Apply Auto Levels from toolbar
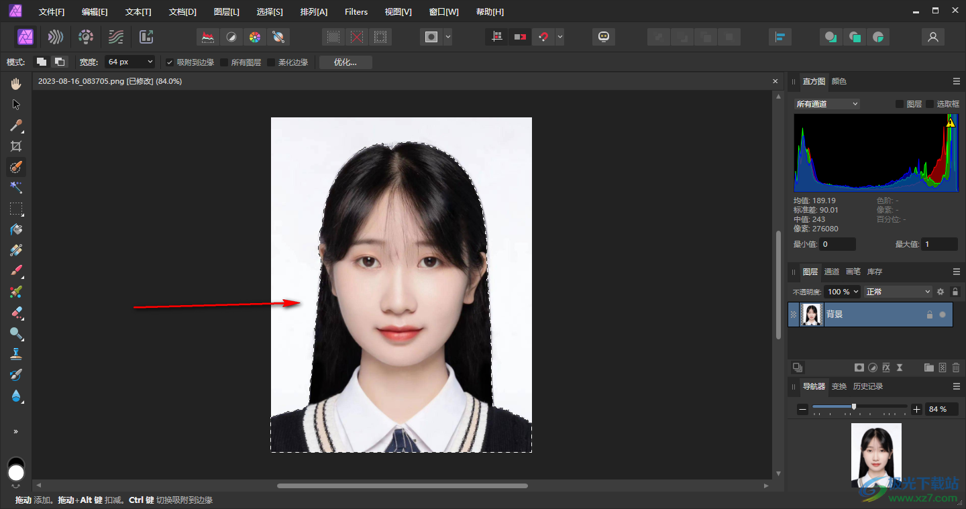 (x=209, y=37)
